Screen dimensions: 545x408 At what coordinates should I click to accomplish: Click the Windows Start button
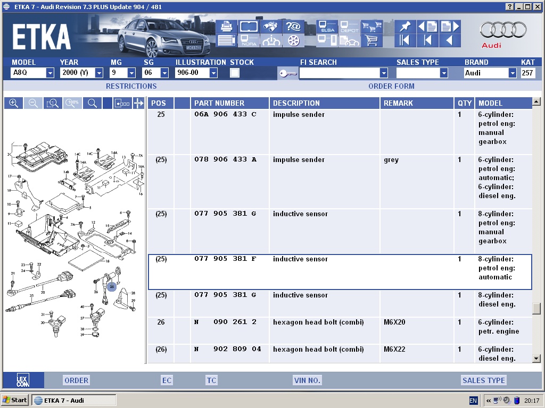click(14, 400)
